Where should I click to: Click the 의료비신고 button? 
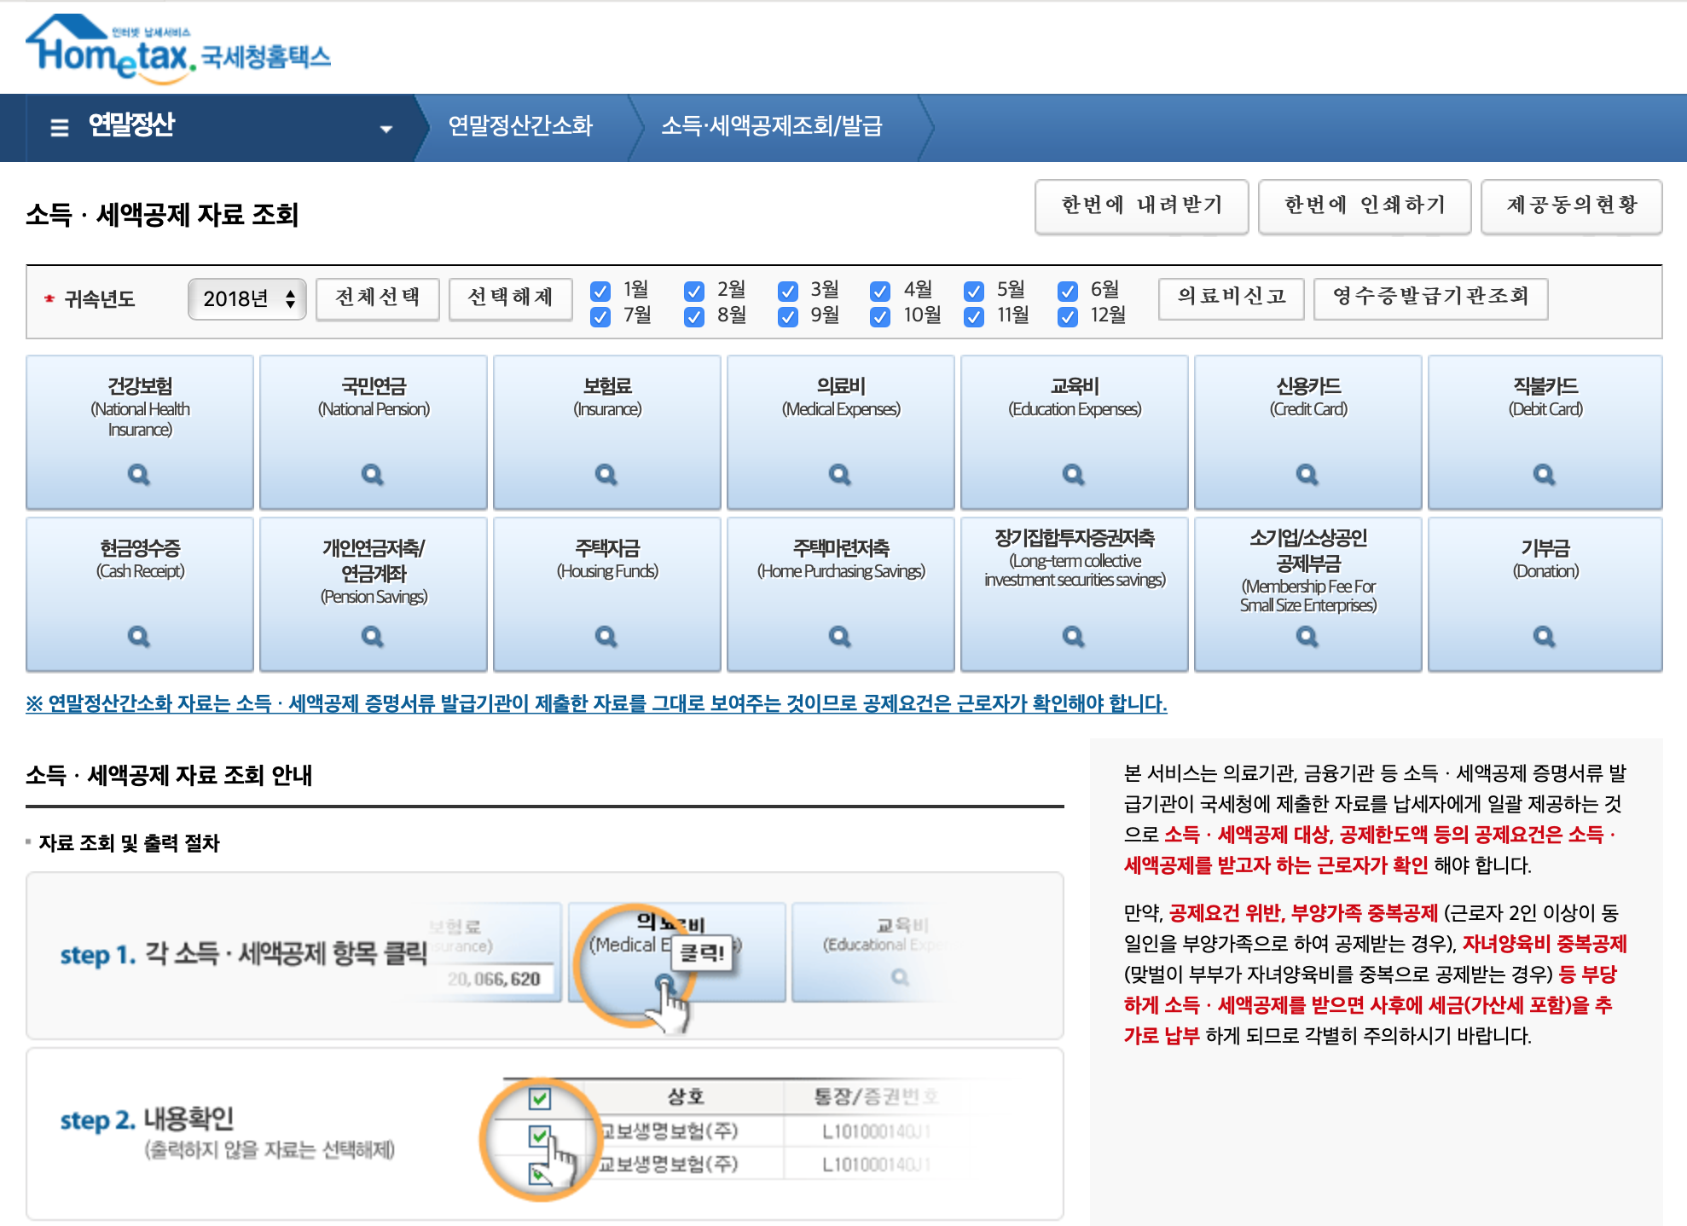1231,297
